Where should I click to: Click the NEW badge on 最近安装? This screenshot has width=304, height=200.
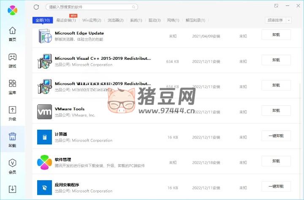click(x=73, y=16)
